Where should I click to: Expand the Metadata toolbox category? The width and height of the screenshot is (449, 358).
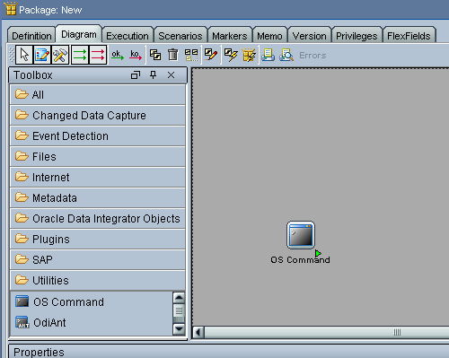(98, 198)
